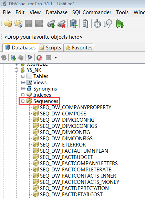Screen dimensions: 145x198
Task: Expand the Tables node
Action: [23, 76]
